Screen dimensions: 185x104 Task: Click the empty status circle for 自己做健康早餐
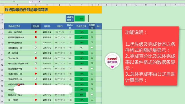(92, 68)
